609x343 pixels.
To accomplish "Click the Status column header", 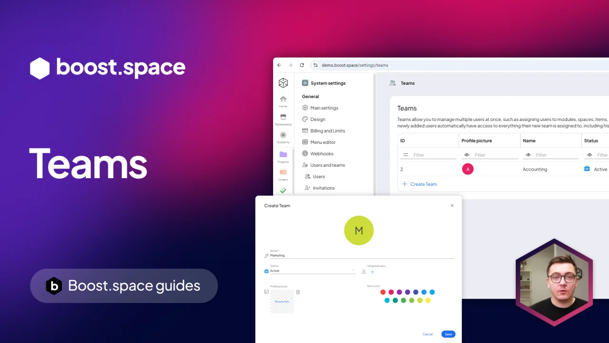I will coord(591,141).
